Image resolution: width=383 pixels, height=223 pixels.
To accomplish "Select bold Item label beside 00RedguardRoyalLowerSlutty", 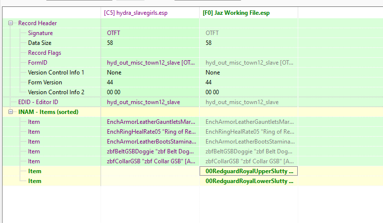I will click(x=35, y=181).
